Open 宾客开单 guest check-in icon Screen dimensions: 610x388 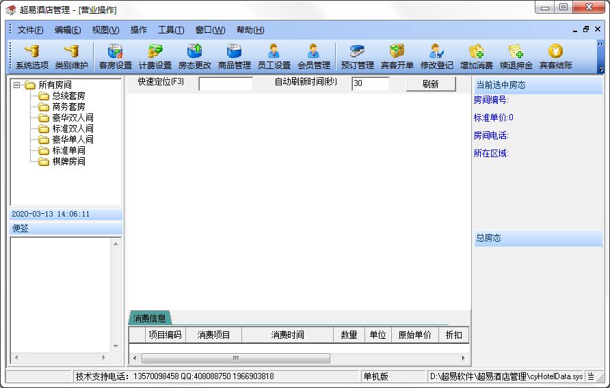coord(397,57)
